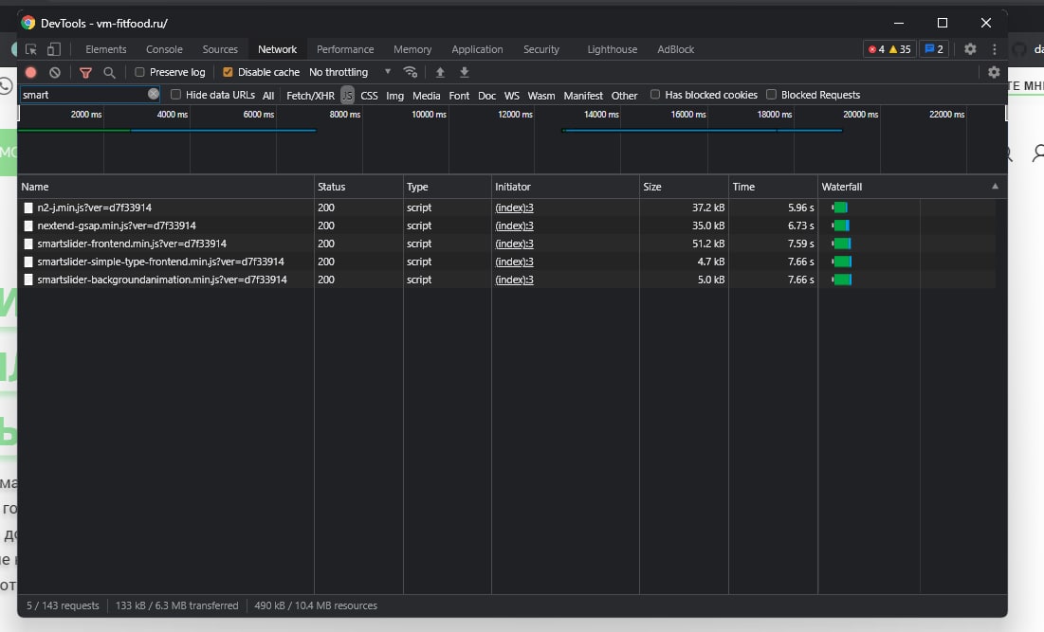The image size is (1044, 632).
Task: Clear the network log
Action: pos(55,73)
